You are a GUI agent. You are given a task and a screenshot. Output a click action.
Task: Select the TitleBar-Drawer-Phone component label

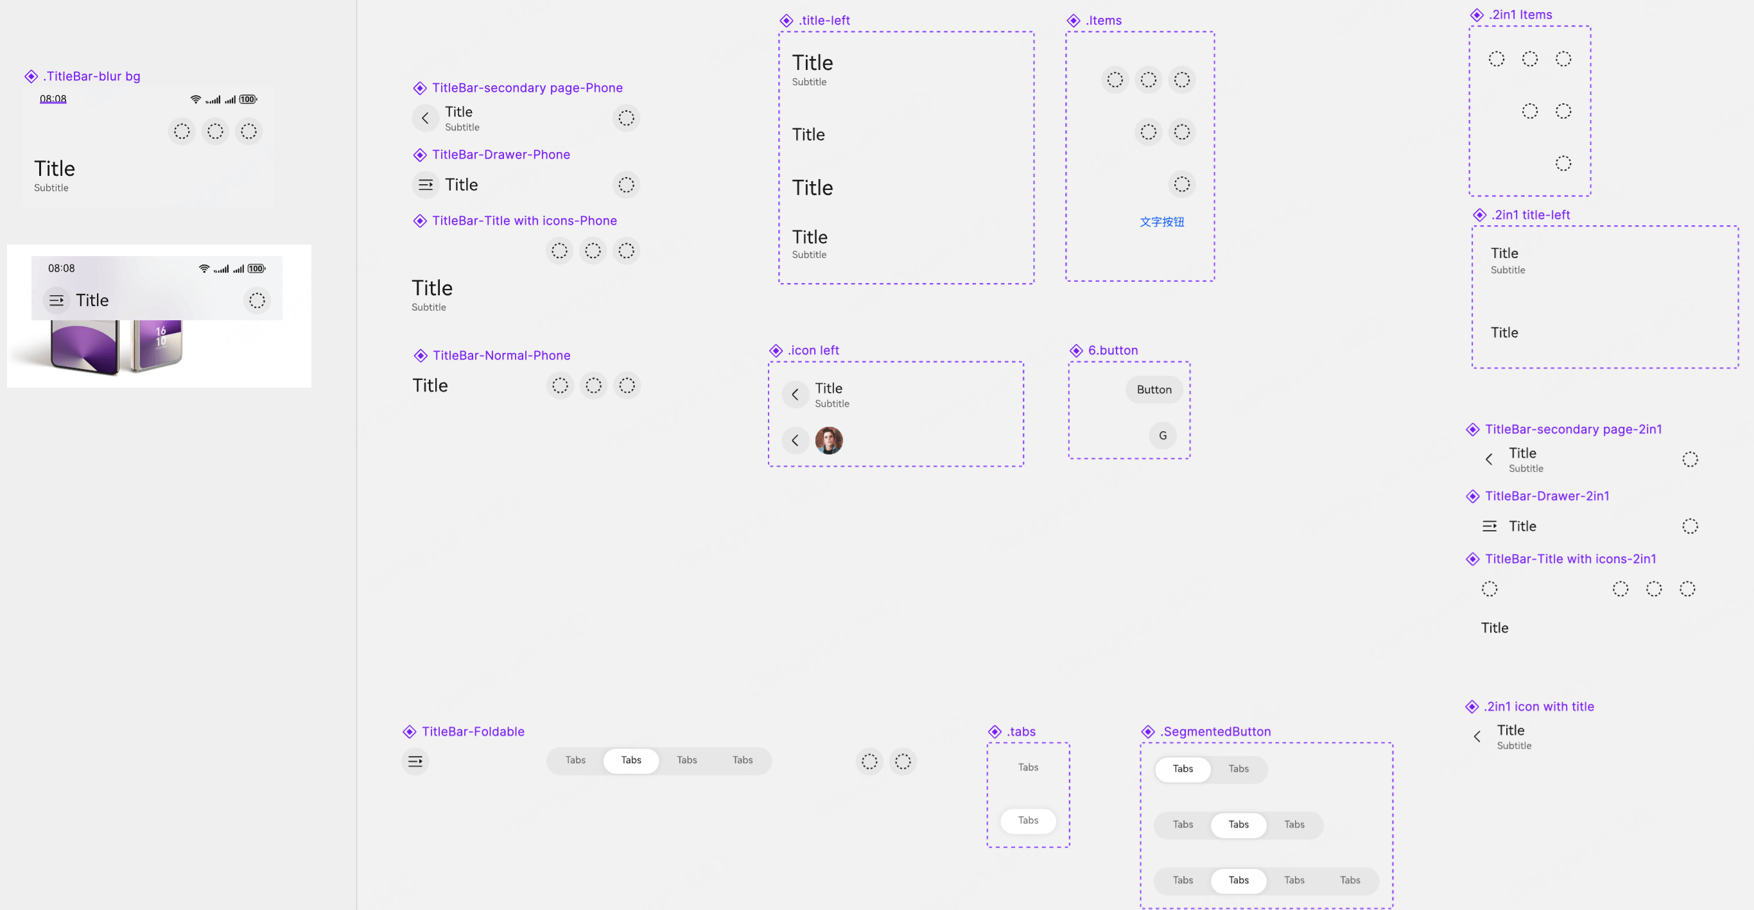pos(501,155)
